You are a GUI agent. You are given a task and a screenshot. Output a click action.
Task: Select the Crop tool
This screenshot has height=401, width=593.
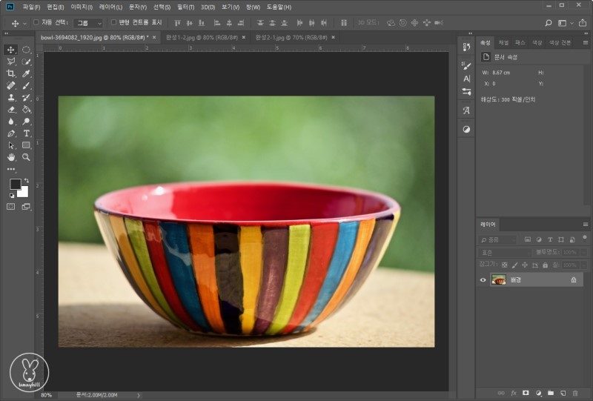11,73
